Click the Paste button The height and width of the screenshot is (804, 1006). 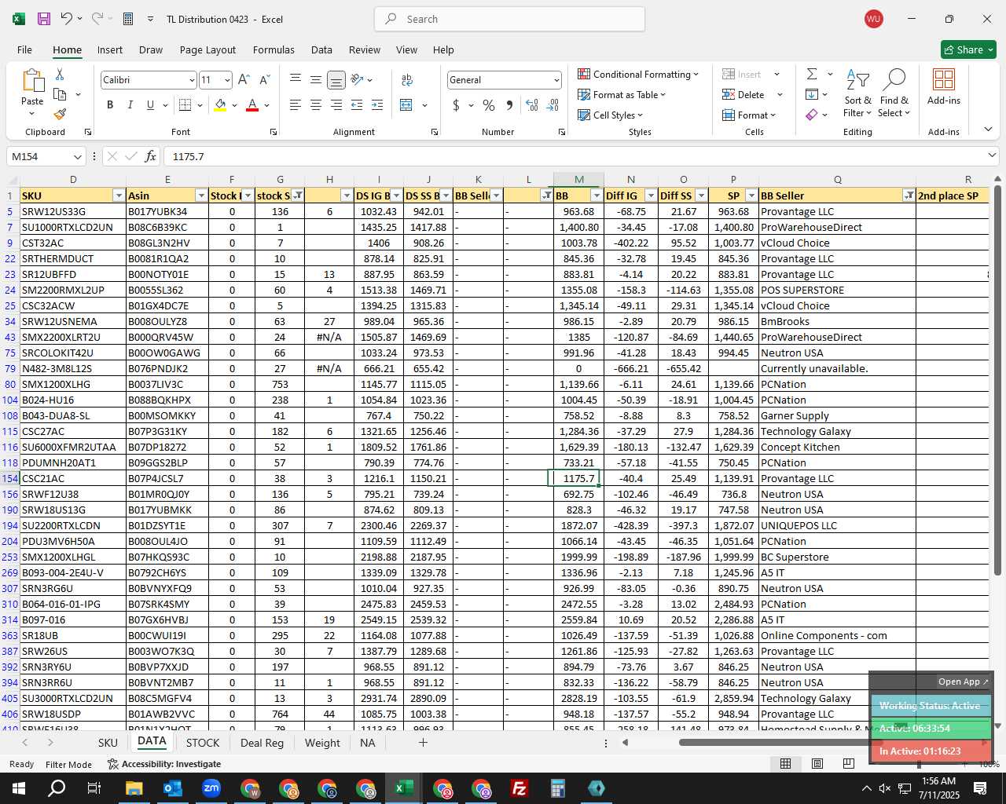(32, 93)
